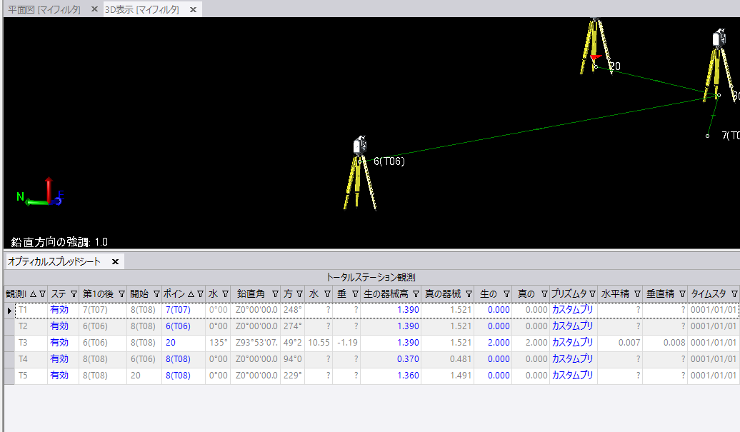Click the filter icon on the 生の器械高 column
Viewport: 740px width, 432px height.
tap(414, 293)
